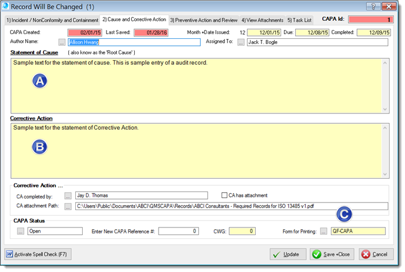The width and height of the screenshot is (405, 272).
Task: Open CAPA Status selection button
Action: 21,231
